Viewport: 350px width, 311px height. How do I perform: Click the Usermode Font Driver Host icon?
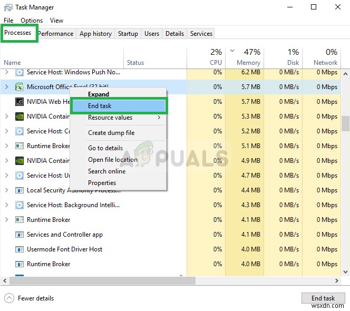point(20,249)
